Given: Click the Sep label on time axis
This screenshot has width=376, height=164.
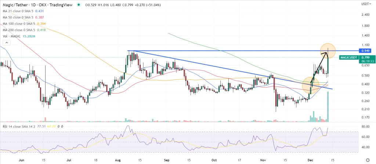Looking at the screenshot, I should point(166,160).
